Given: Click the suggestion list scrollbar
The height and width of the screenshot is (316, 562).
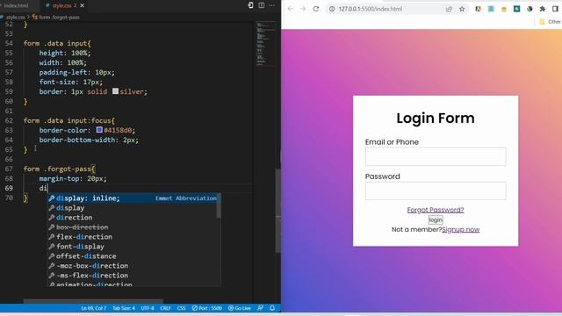Looking at the screenshot, I should point(219,205).
